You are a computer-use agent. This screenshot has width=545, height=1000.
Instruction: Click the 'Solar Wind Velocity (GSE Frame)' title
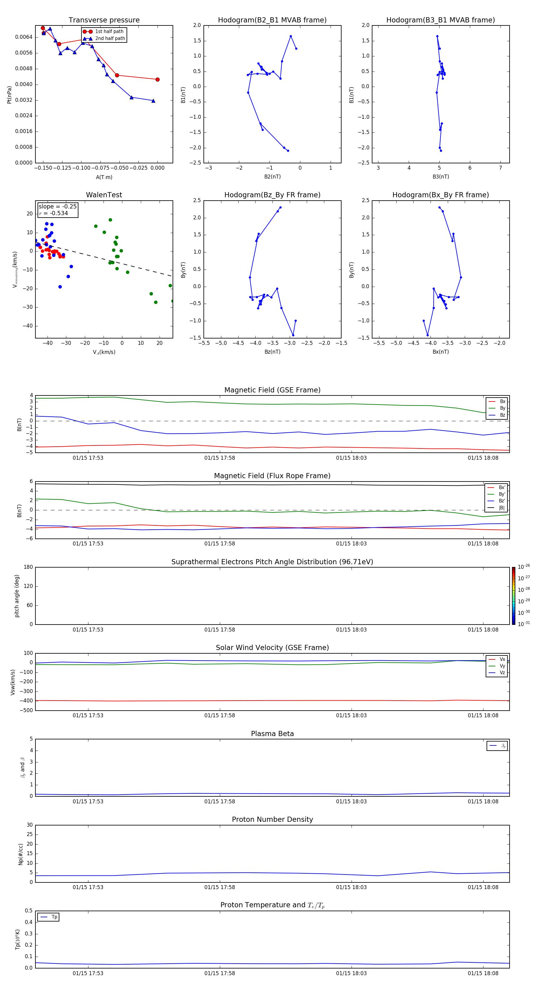(272, 648)
